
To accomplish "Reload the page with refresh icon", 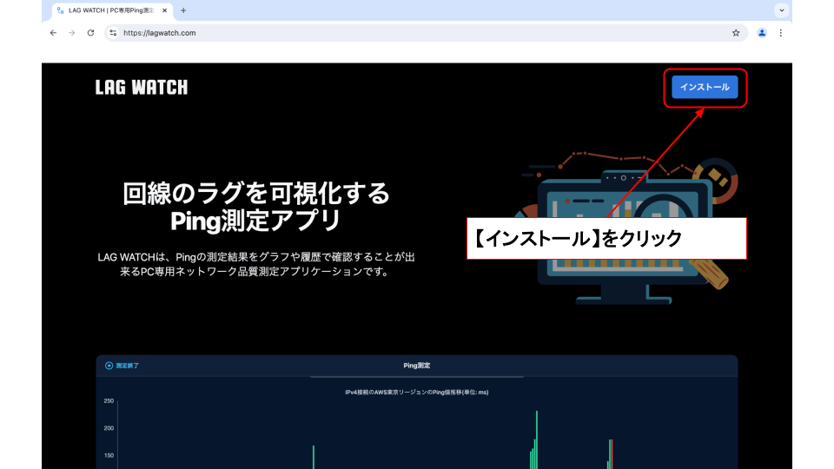I will pos(91,33).
